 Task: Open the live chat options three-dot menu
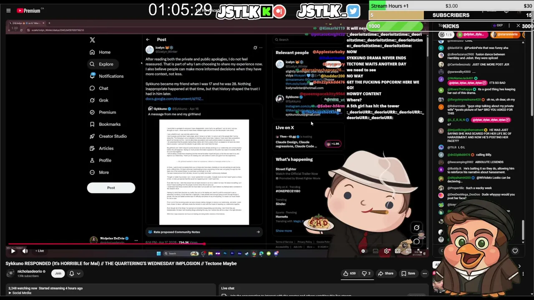(x=509, y=26)
